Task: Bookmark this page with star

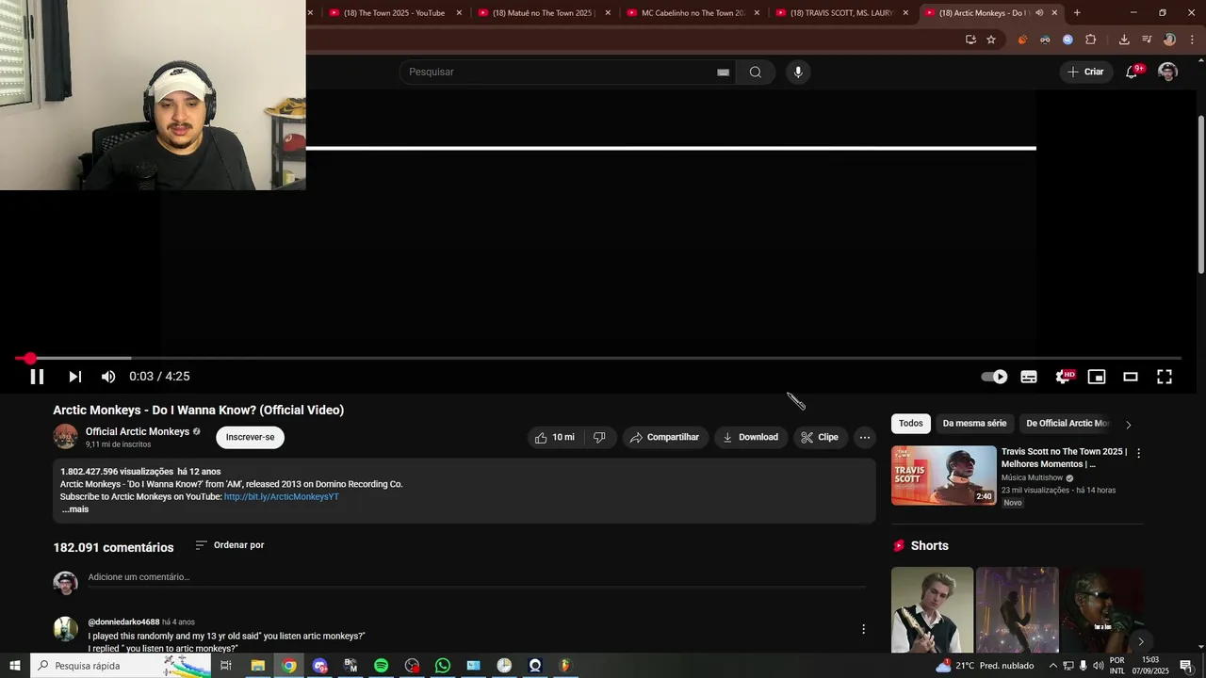Action: point(991,40)
